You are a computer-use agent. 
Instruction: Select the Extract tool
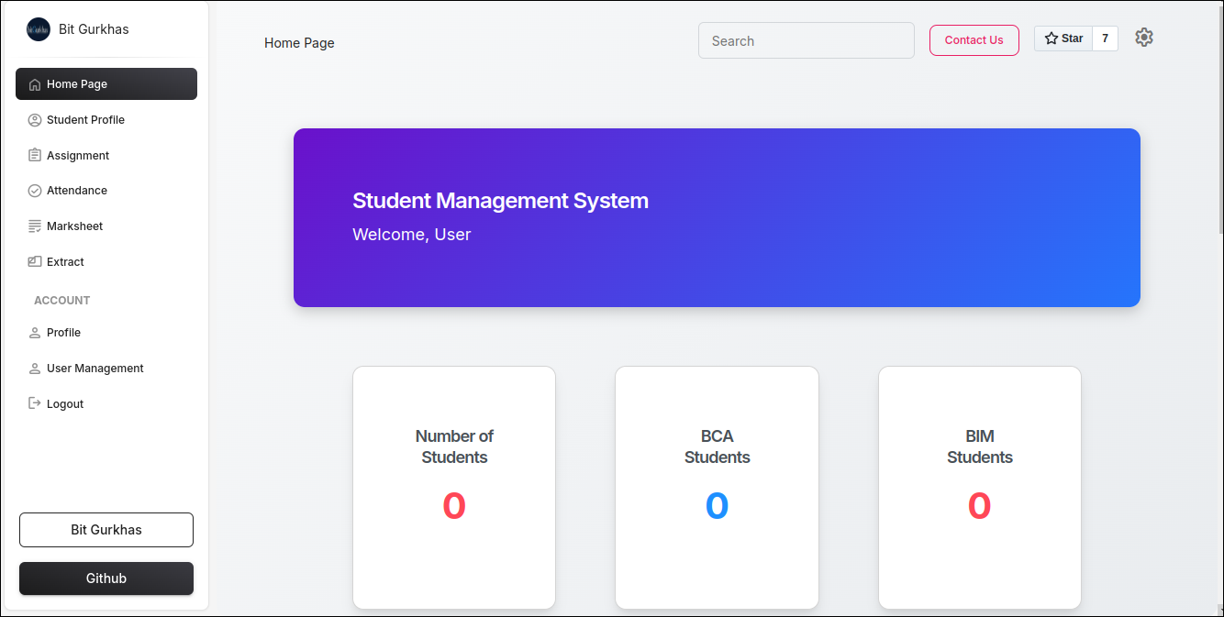(64, 261)
